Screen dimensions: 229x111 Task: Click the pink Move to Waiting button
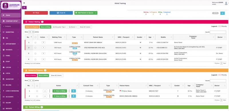(x=31, y=76)
